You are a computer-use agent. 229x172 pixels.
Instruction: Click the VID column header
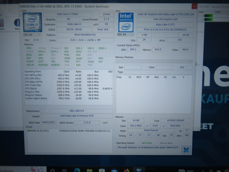pos(110,71)
